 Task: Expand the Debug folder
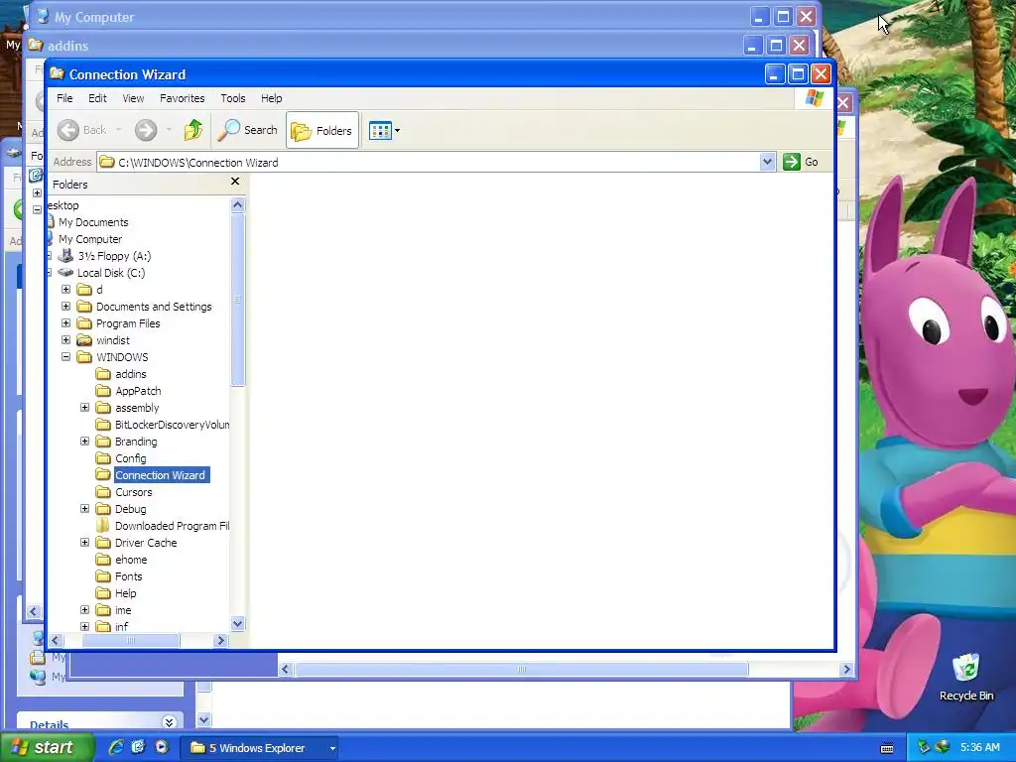[x=85, y=509]
